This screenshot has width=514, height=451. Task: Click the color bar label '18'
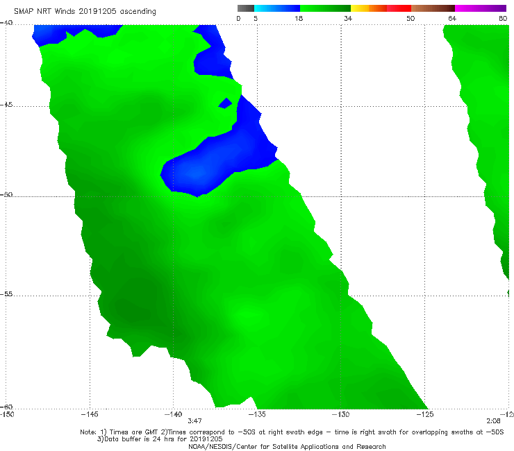pyautogui.click(x=299, y=18)
